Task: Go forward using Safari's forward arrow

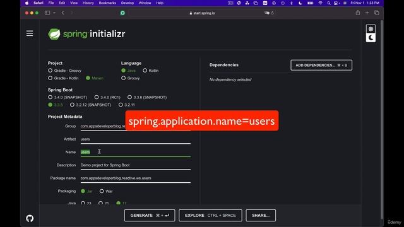Action: click(71, 13)
